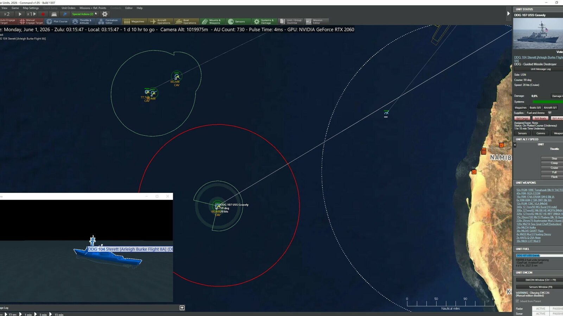Open the Magazines toolbar button
Image resolution: width=563 pixels, height=316 pixels.
pyautogui.click(x=134, y=21)
